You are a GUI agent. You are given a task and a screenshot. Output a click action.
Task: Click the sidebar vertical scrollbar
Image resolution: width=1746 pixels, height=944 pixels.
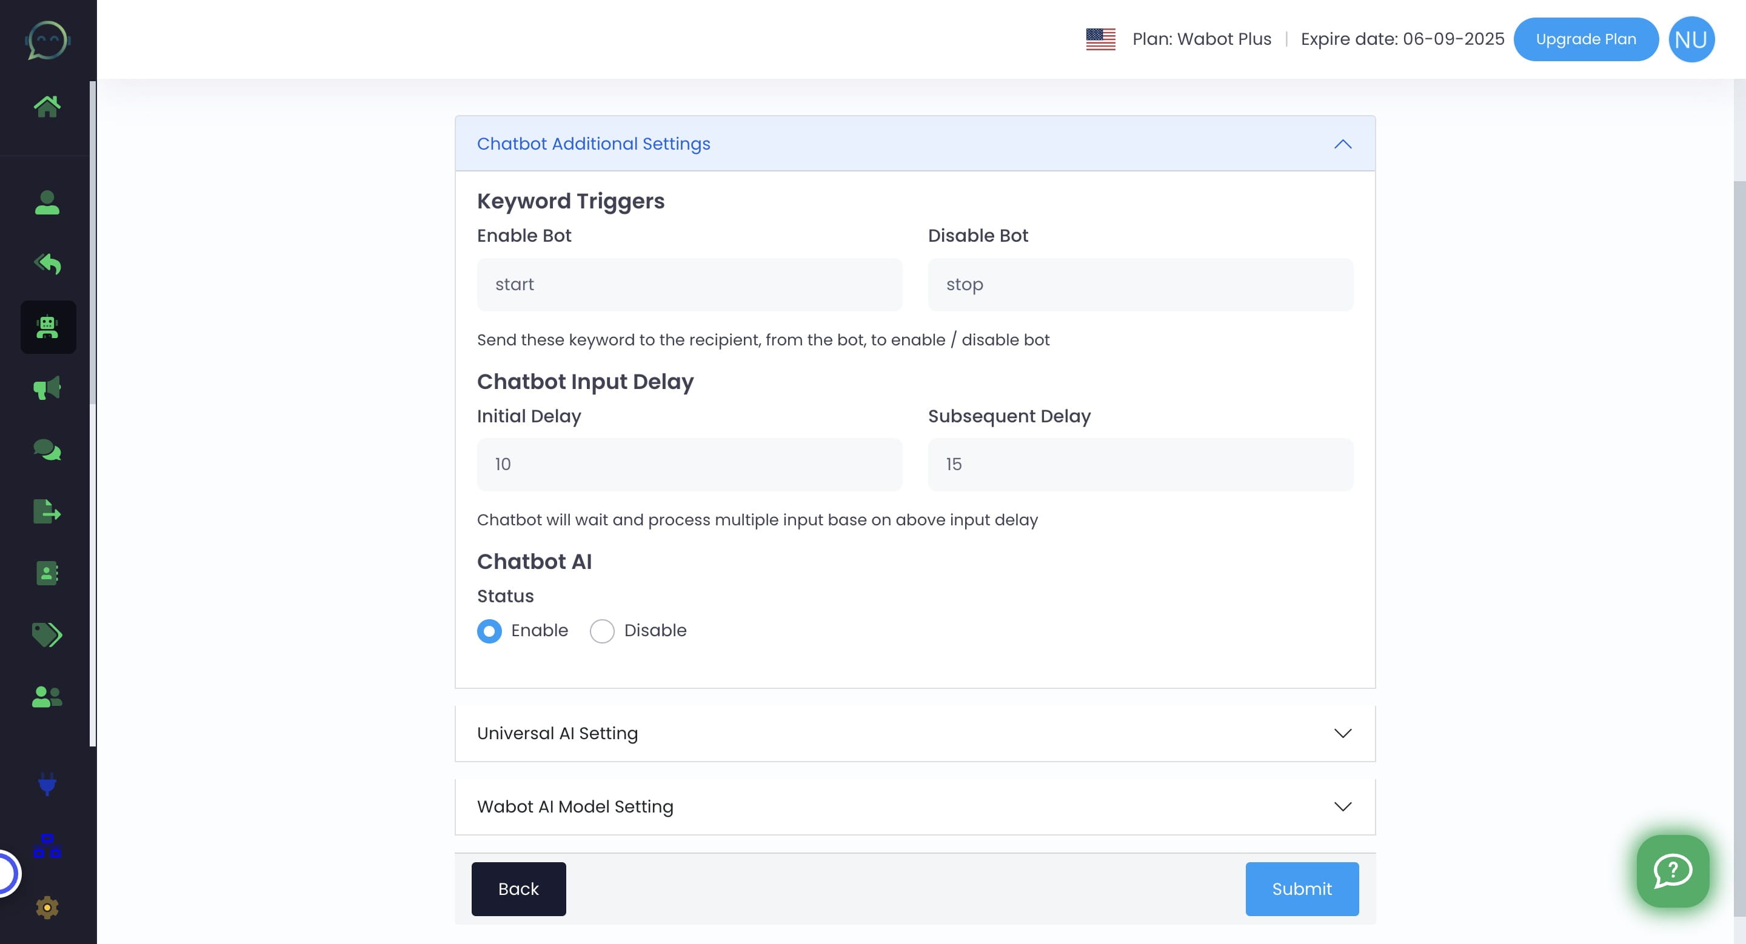coord(93,242)
